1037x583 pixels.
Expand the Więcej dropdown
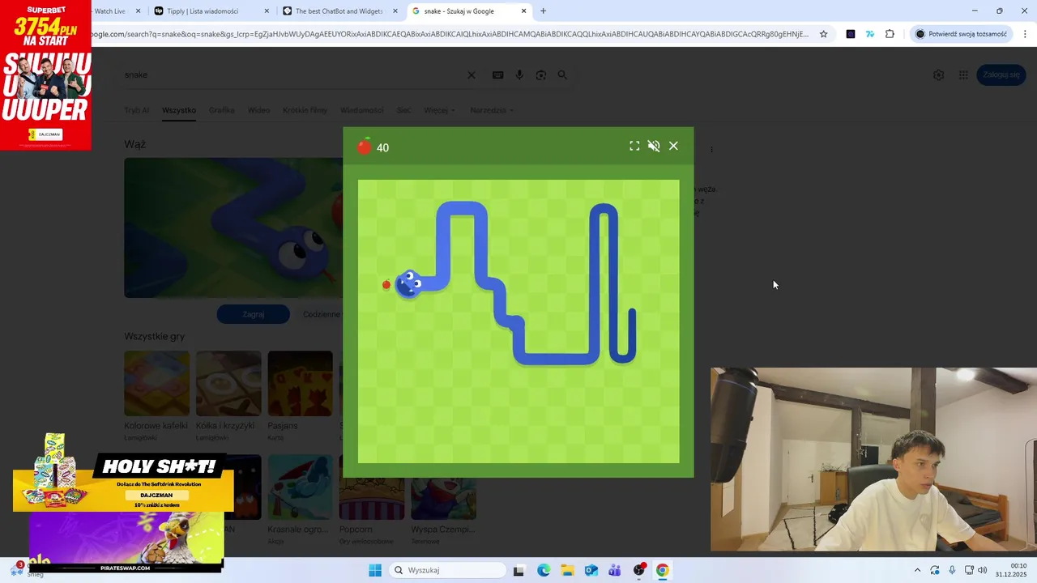[x=439, y=110]
